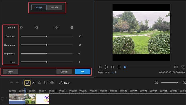Toggle the preview volume icon

(176, 67)
